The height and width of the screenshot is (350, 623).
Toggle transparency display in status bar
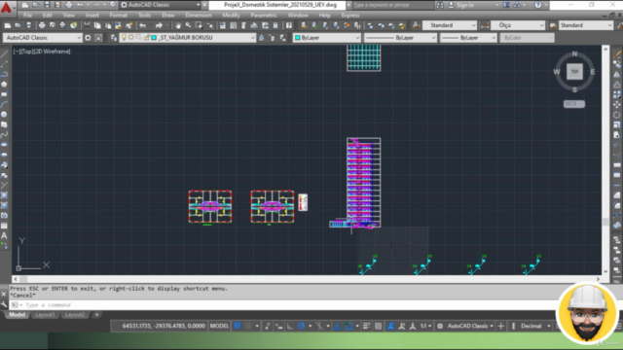point(379,327)
